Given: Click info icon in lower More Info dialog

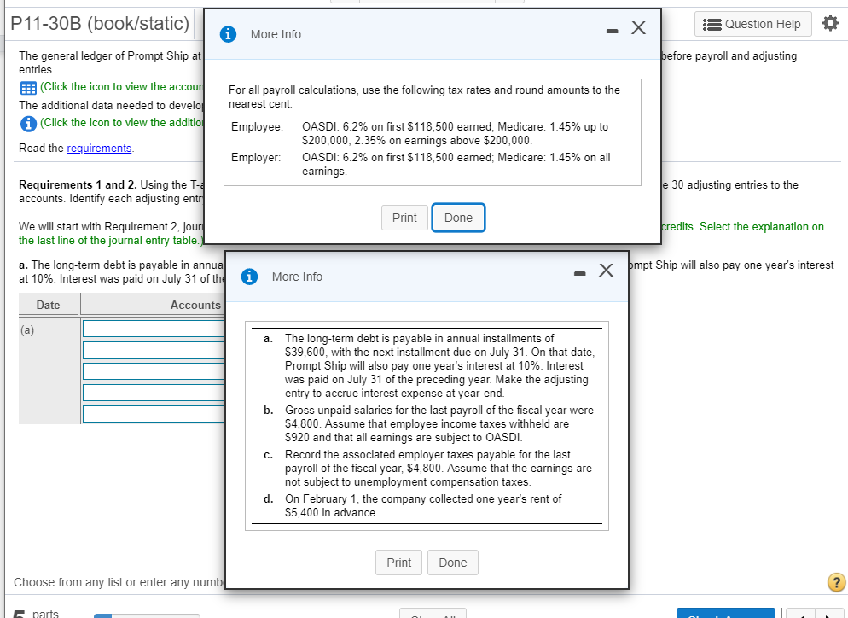Looking at the screenshot, I should click(249, 277).
